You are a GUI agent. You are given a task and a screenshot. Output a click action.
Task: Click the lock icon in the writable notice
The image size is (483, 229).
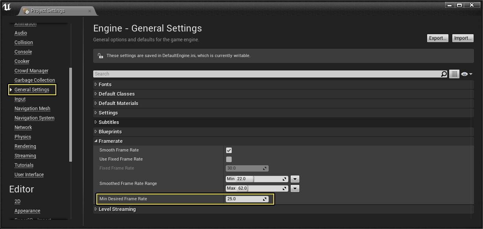[x=100, y=56]
